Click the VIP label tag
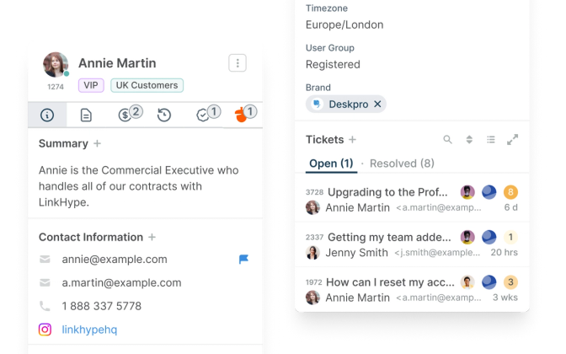The image size is (566, 354). coord(91,85)
